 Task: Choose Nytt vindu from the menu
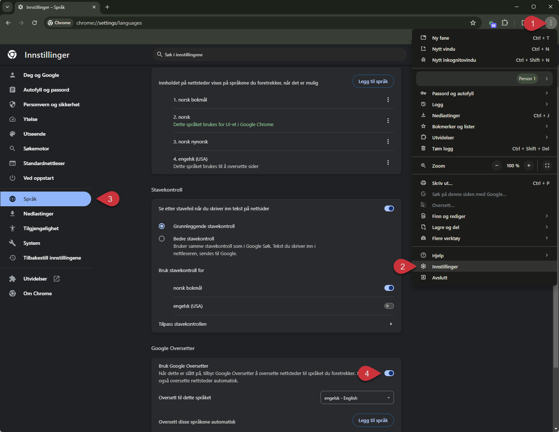point(484,49)
